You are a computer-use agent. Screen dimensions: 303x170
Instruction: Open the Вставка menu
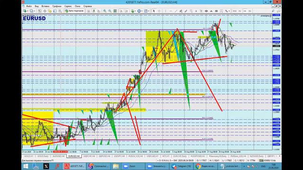(x=45, y=6)
